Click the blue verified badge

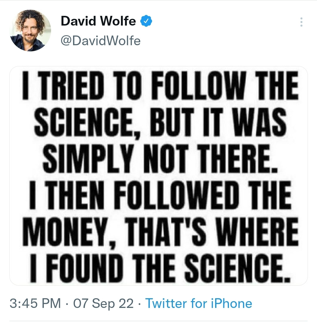(x=146, y=21)
